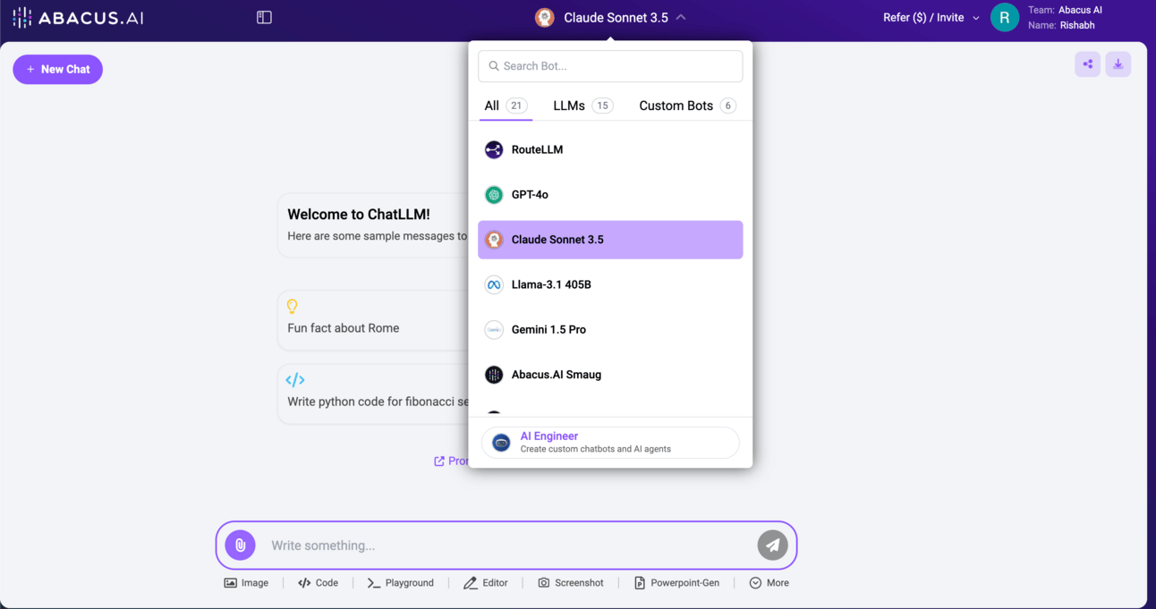The width and height of the screenshot is (1156, 609).
Task: Select the Code tool
Action: coord(318,583)
